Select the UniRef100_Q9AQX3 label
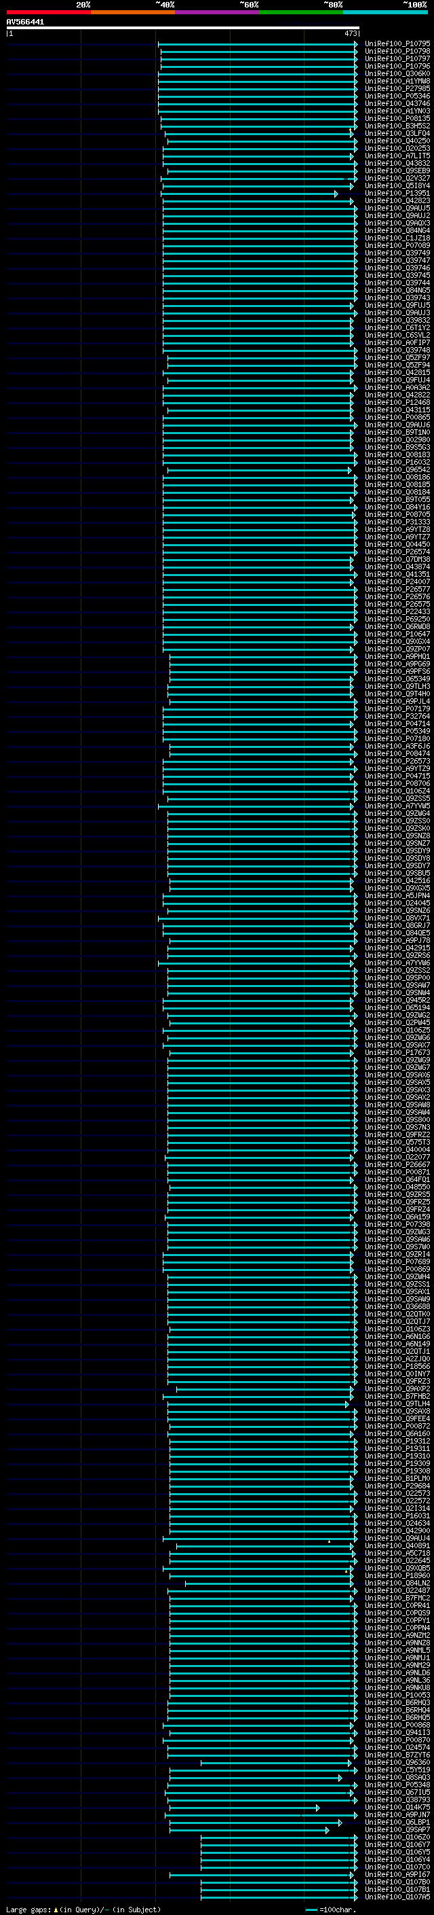Viewport: 434px width, 1915px height. (397, 223)
